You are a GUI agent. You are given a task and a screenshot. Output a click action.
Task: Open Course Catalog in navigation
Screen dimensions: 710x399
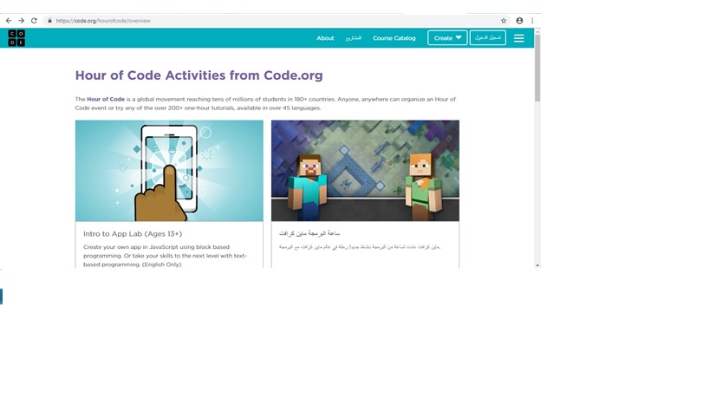pos(394,38)
